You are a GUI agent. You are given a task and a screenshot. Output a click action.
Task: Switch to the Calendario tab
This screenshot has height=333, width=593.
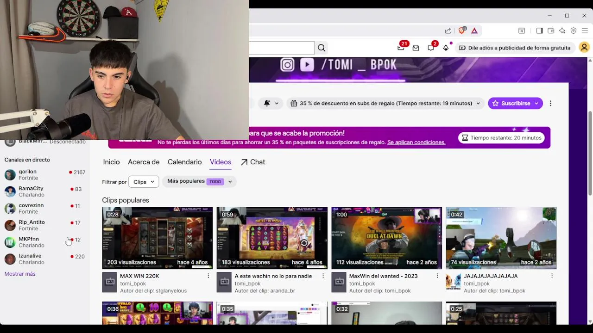point(184,162)
